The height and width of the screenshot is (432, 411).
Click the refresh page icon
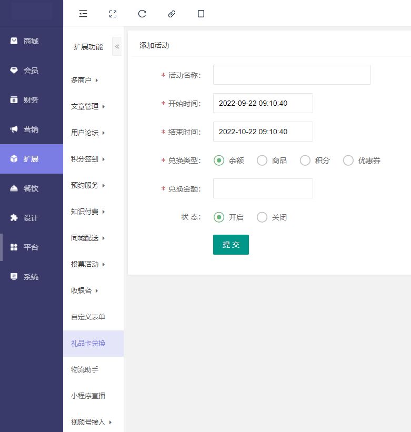[142, 14]
